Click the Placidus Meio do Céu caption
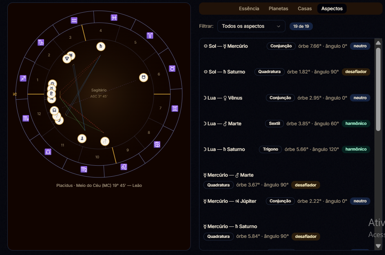385x255 pixels. (99, 186)
